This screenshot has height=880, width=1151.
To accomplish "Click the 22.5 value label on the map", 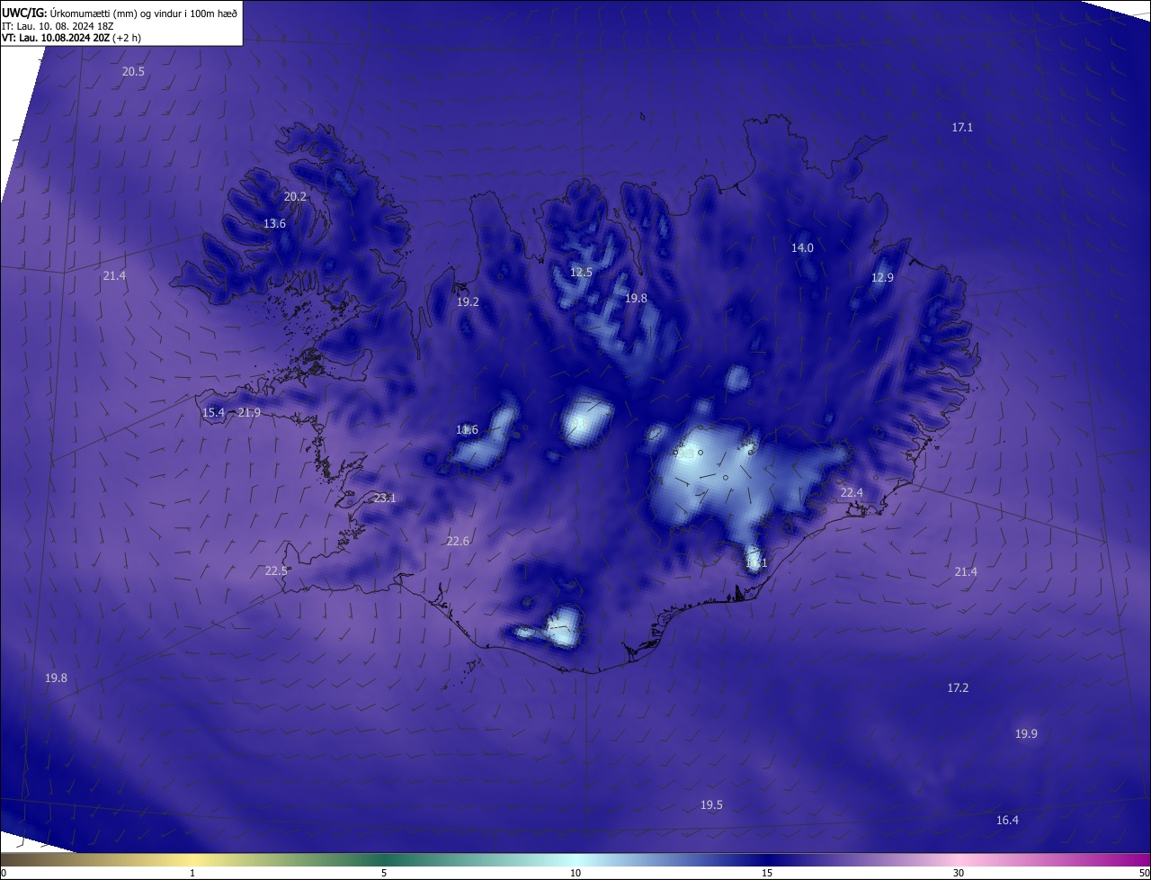I will (x=276, y=571).
